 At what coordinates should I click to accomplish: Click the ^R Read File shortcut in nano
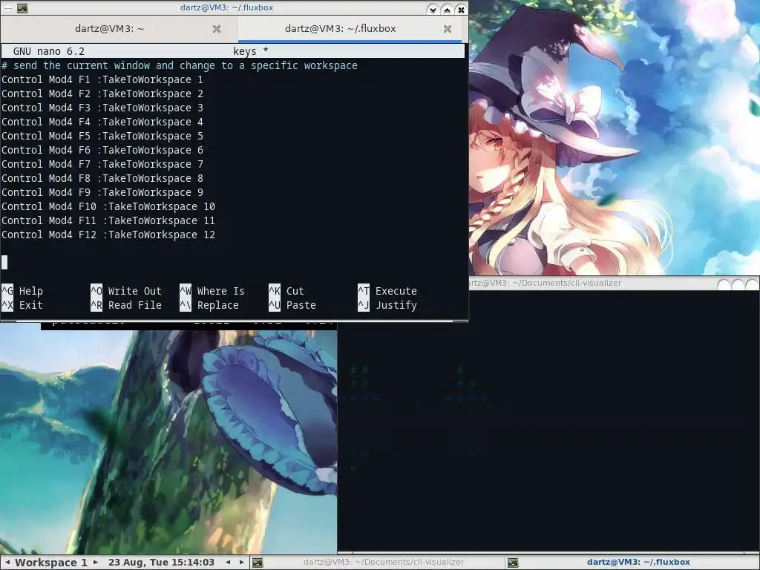[x=126, y=305]
